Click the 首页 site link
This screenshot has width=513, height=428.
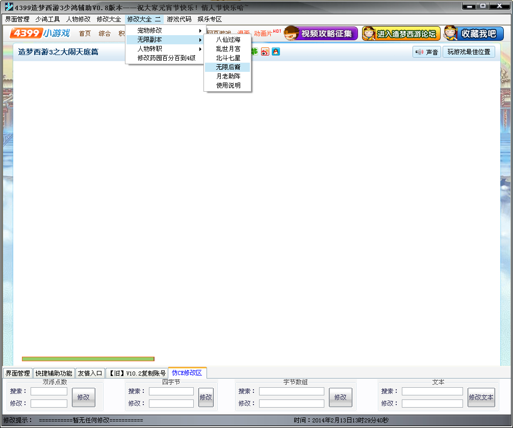pos(85,33)
